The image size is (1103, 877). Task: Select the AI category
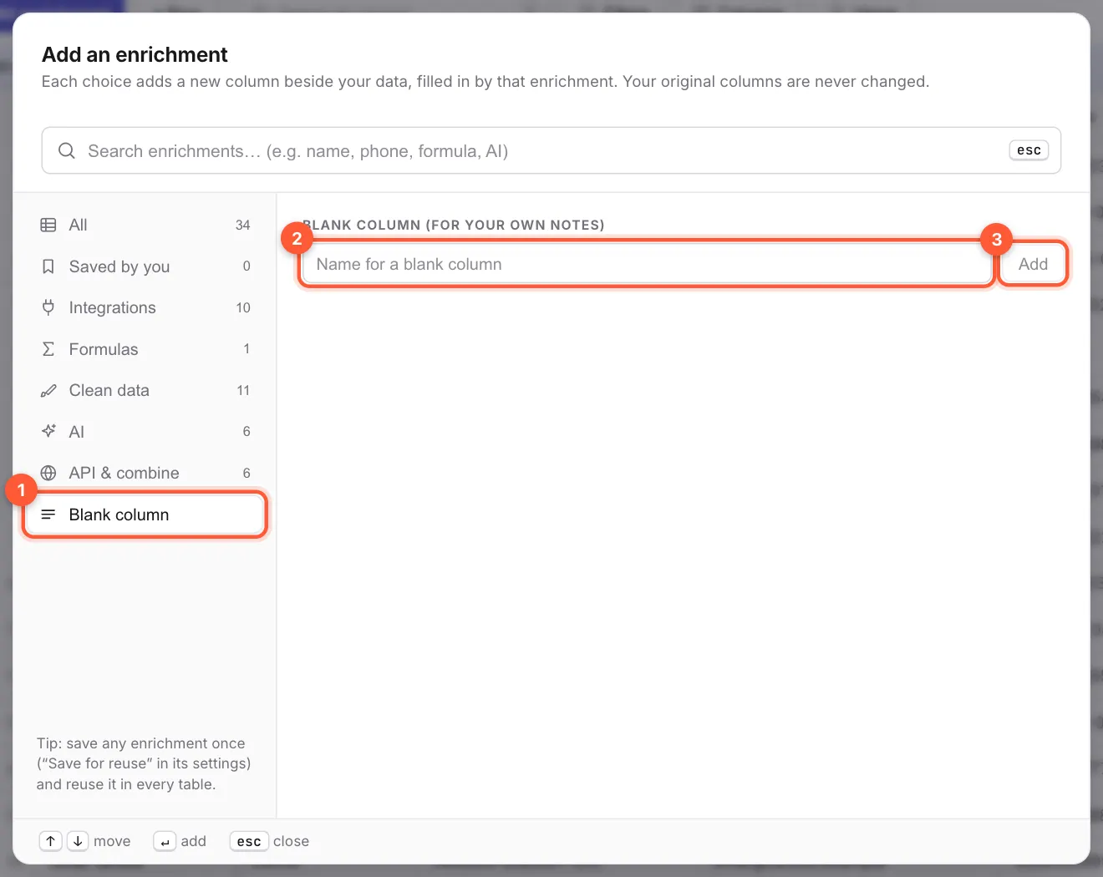145,432
